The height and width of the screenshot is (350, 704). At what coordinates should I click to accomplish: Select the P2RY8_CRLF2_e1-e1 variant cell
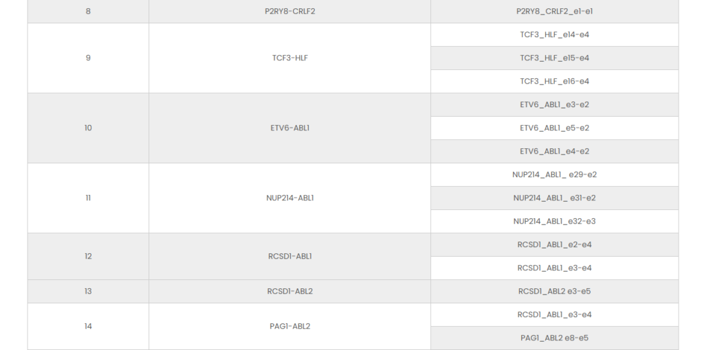pos(554,12)
